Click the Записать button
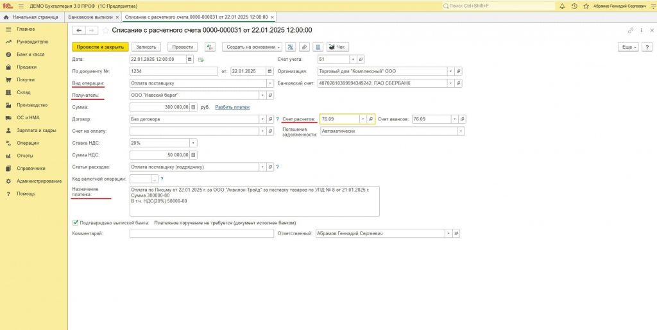This screenshot has width=657, height=330. (x=146, y=47)
